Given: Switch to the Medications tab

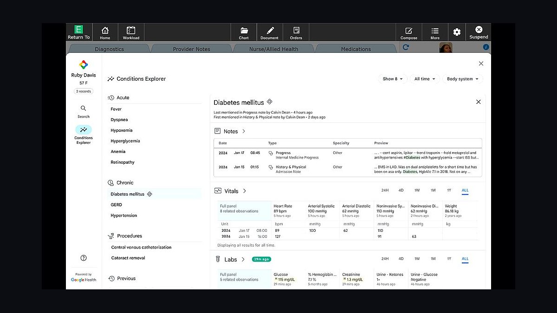Looking at the screenshot, I should tap(356, 49).
